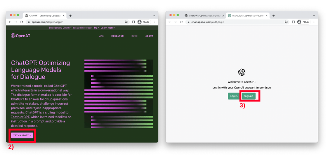This screenshot has height=156, width=326.
Task: Click the address bar showing chat.openai.com/auth/login
Action: [237, 22]
